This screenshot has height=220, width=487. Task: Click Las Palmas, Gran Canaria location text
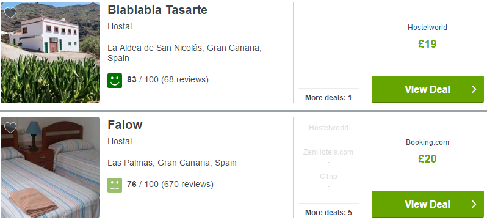(x=172, y=163)
